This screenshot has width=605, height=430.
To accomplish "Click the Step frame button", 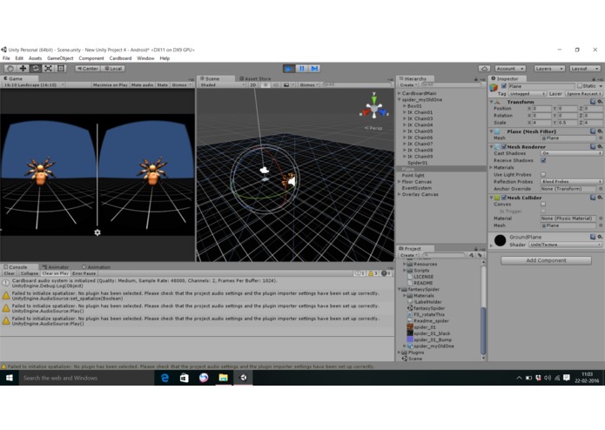I will [315, 69].
